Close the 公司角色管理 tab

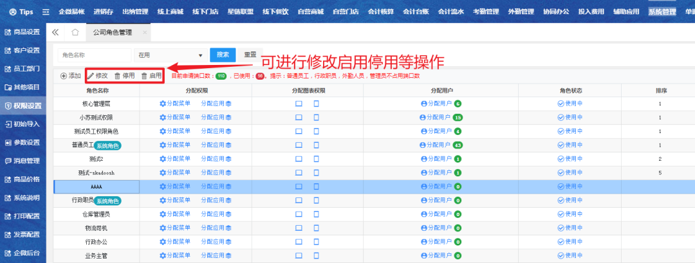pyautogui.click(x=145, y=32)
